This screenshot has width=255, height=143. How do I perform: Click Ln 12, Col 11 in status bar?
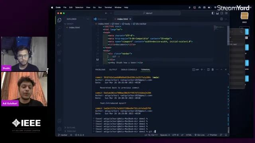click(151, 135)
